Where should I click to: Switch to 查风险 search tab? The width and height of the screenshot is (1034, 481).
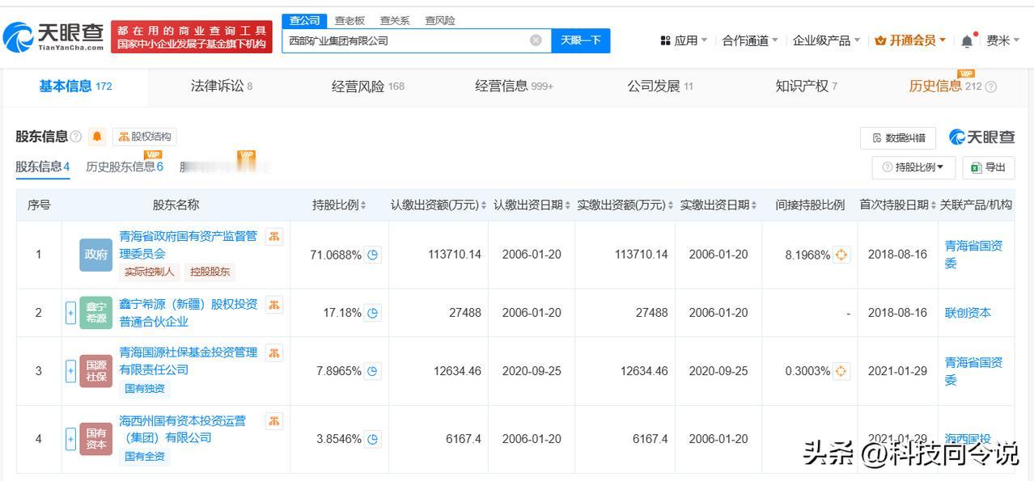pos(440,21)
